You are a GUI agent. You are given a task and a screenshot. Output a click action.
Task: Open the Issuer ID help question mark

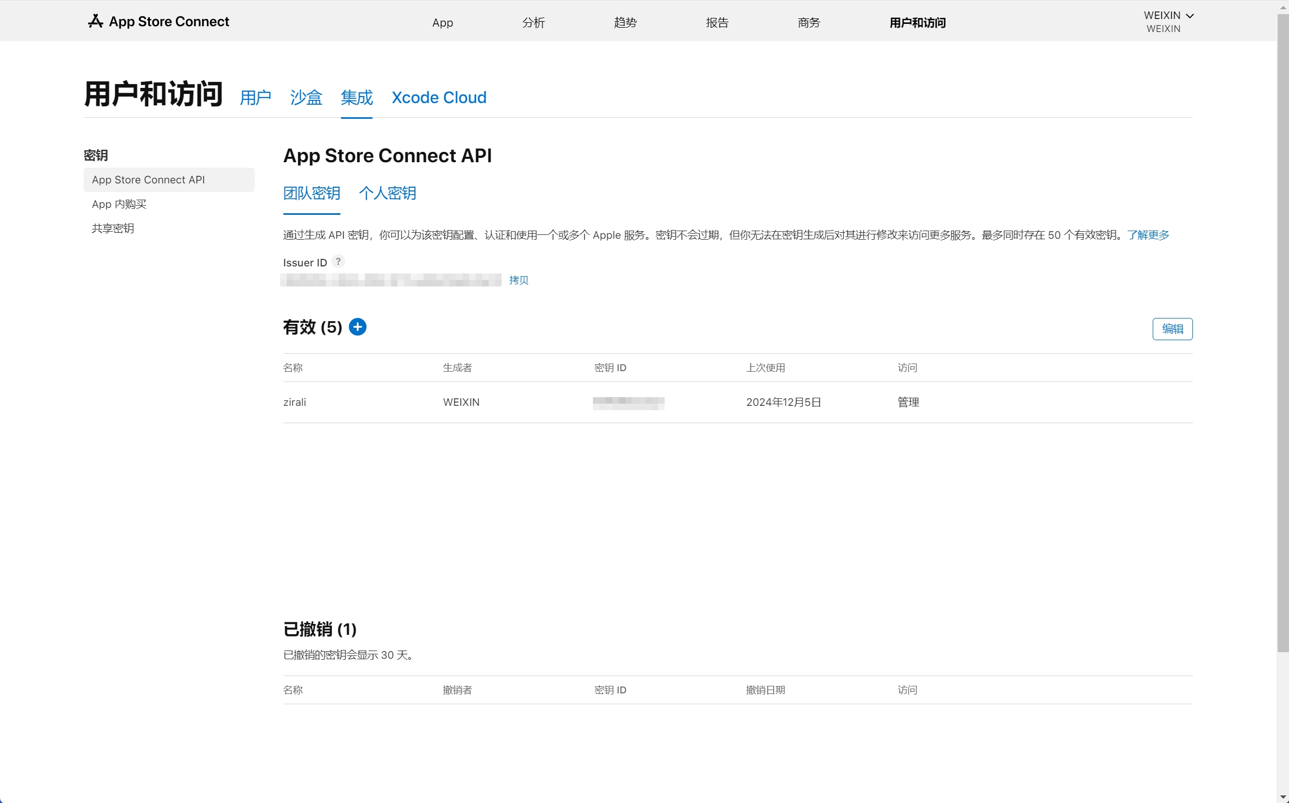pos(338,262)
